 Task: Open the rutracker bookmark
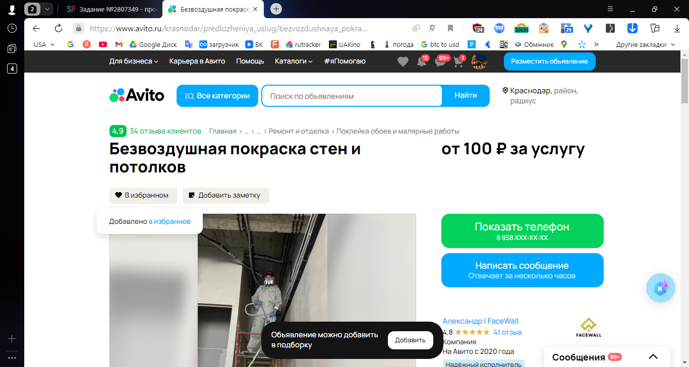(303, 44)
